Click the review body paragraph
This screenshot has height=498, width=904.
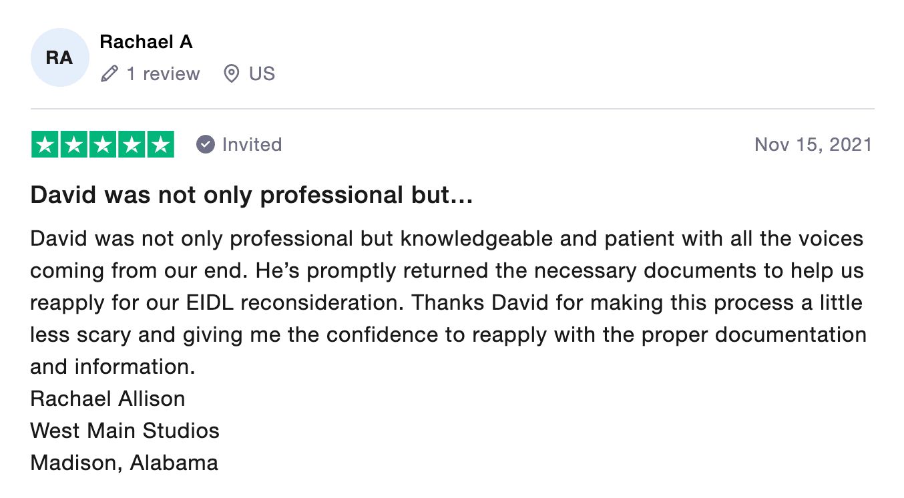[x=448, y=302]
